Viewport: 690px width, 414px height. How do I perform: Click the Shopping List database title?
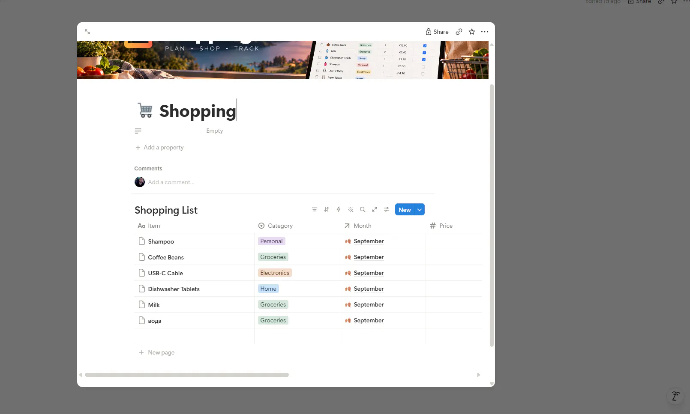pos(166,210)
